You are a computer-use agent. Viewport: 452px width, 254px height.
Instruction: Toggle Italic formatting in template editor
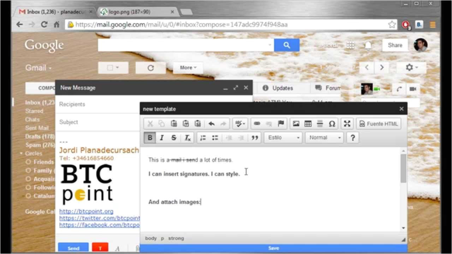[x=162, y=138]
